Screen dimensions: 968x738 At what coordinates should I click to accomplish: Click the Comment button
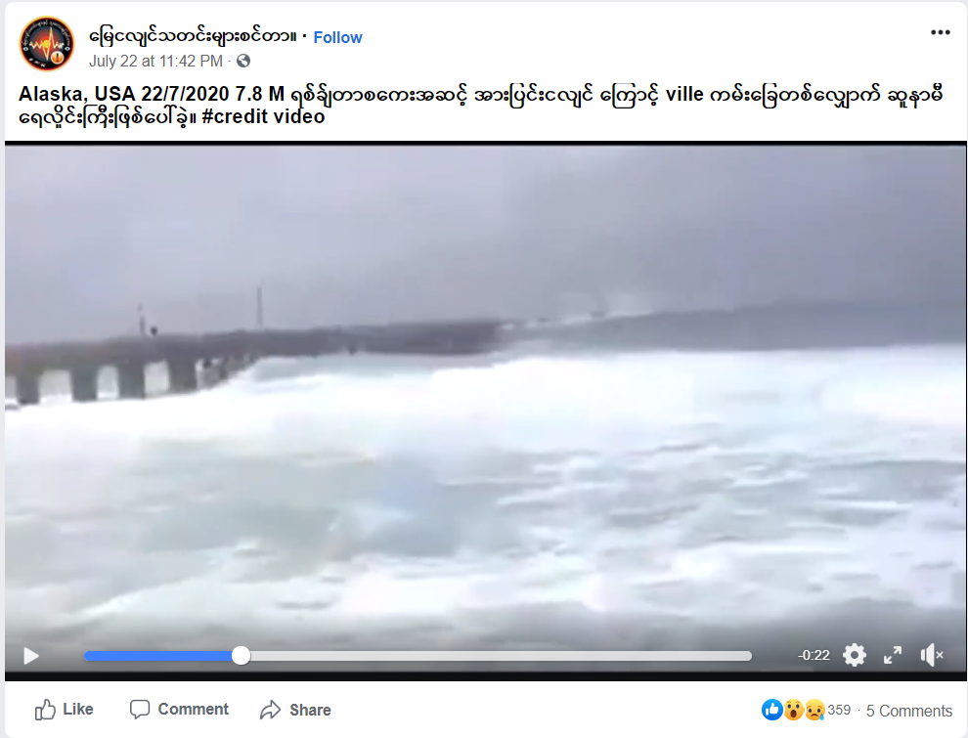pos(179,710)
